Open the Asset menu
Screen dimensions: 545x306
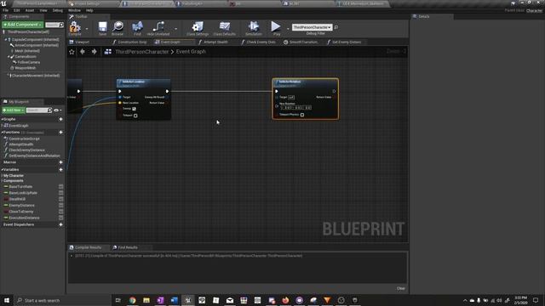30,10
